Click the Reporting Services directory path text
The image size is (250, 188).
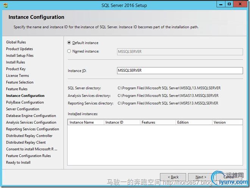pos(168,103)
